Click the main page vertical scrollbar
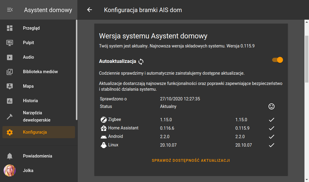The height and width of the screenshot is (182, 309). [x=307, y=59]
